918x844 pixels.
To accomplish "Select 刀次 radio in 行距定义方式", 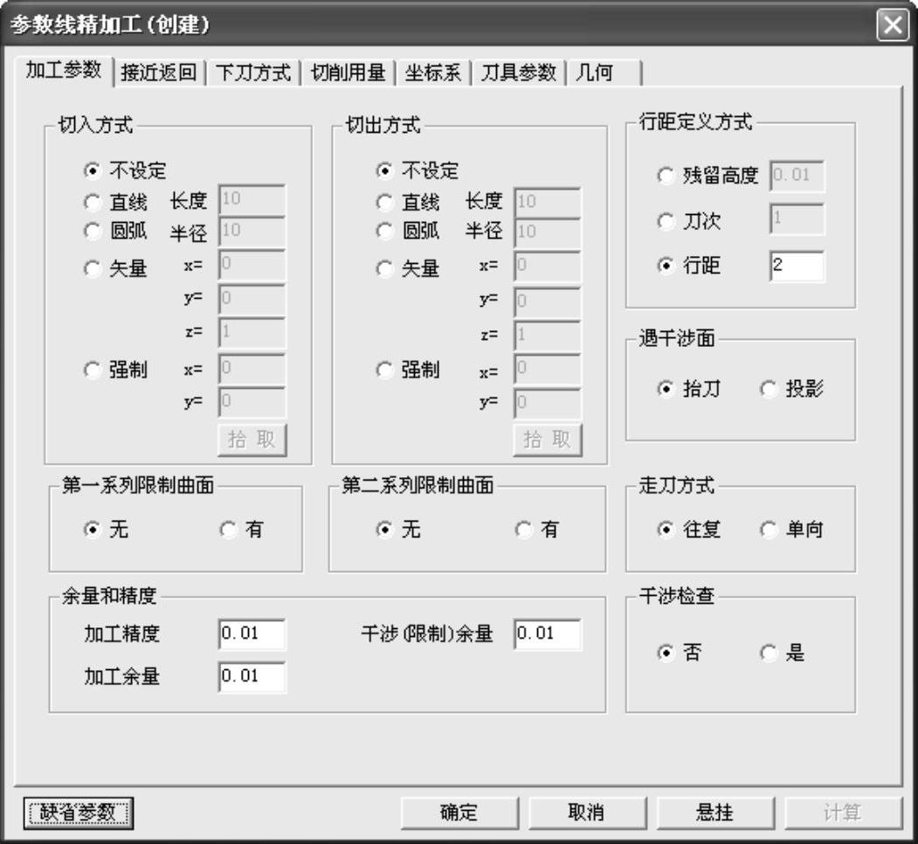I will coord(666,222).
